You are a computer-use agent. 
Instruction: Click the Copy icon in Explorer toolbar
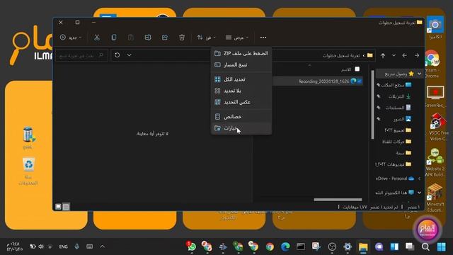[114, 38]
